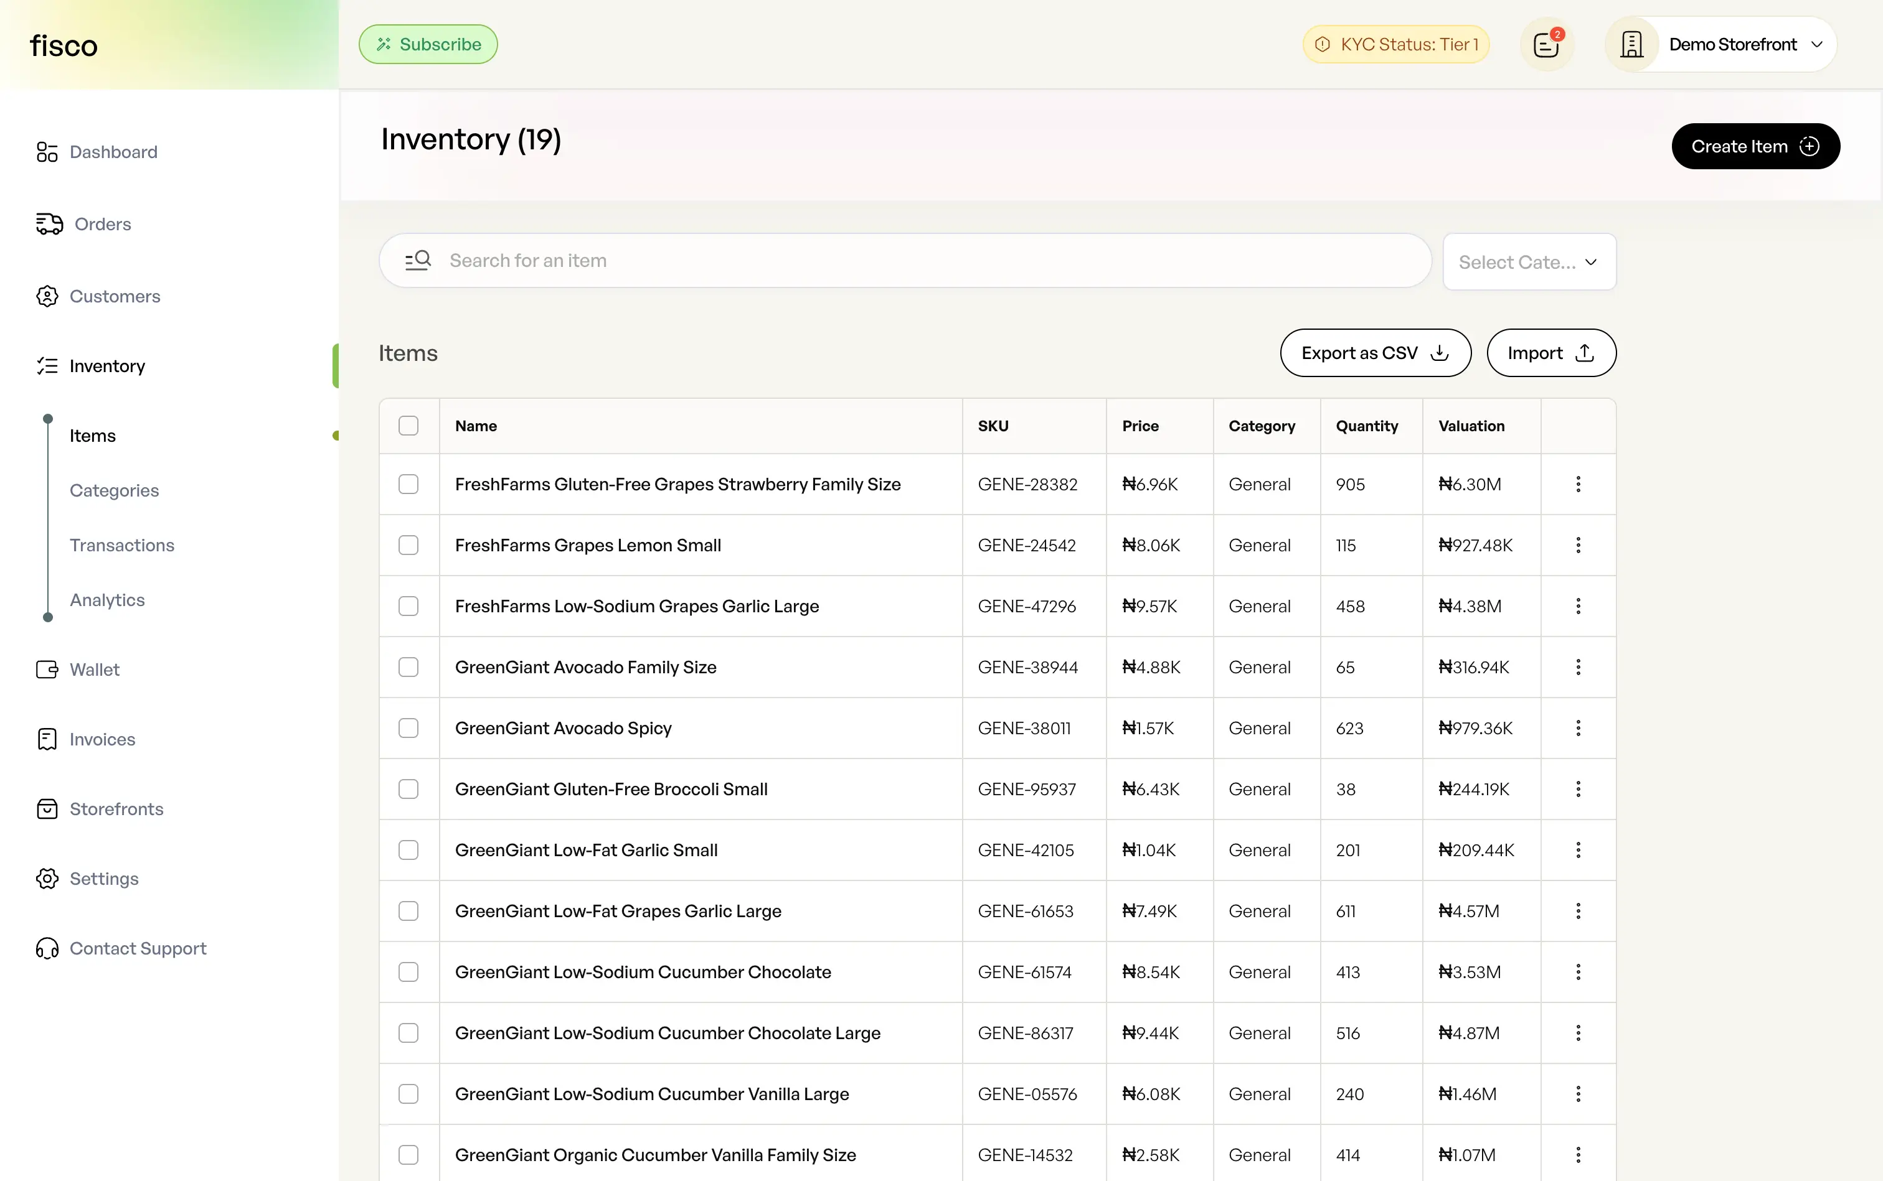Open the Storefronts section
The width and height of the screenshot is (1883, 1181).
pos(116,809)
